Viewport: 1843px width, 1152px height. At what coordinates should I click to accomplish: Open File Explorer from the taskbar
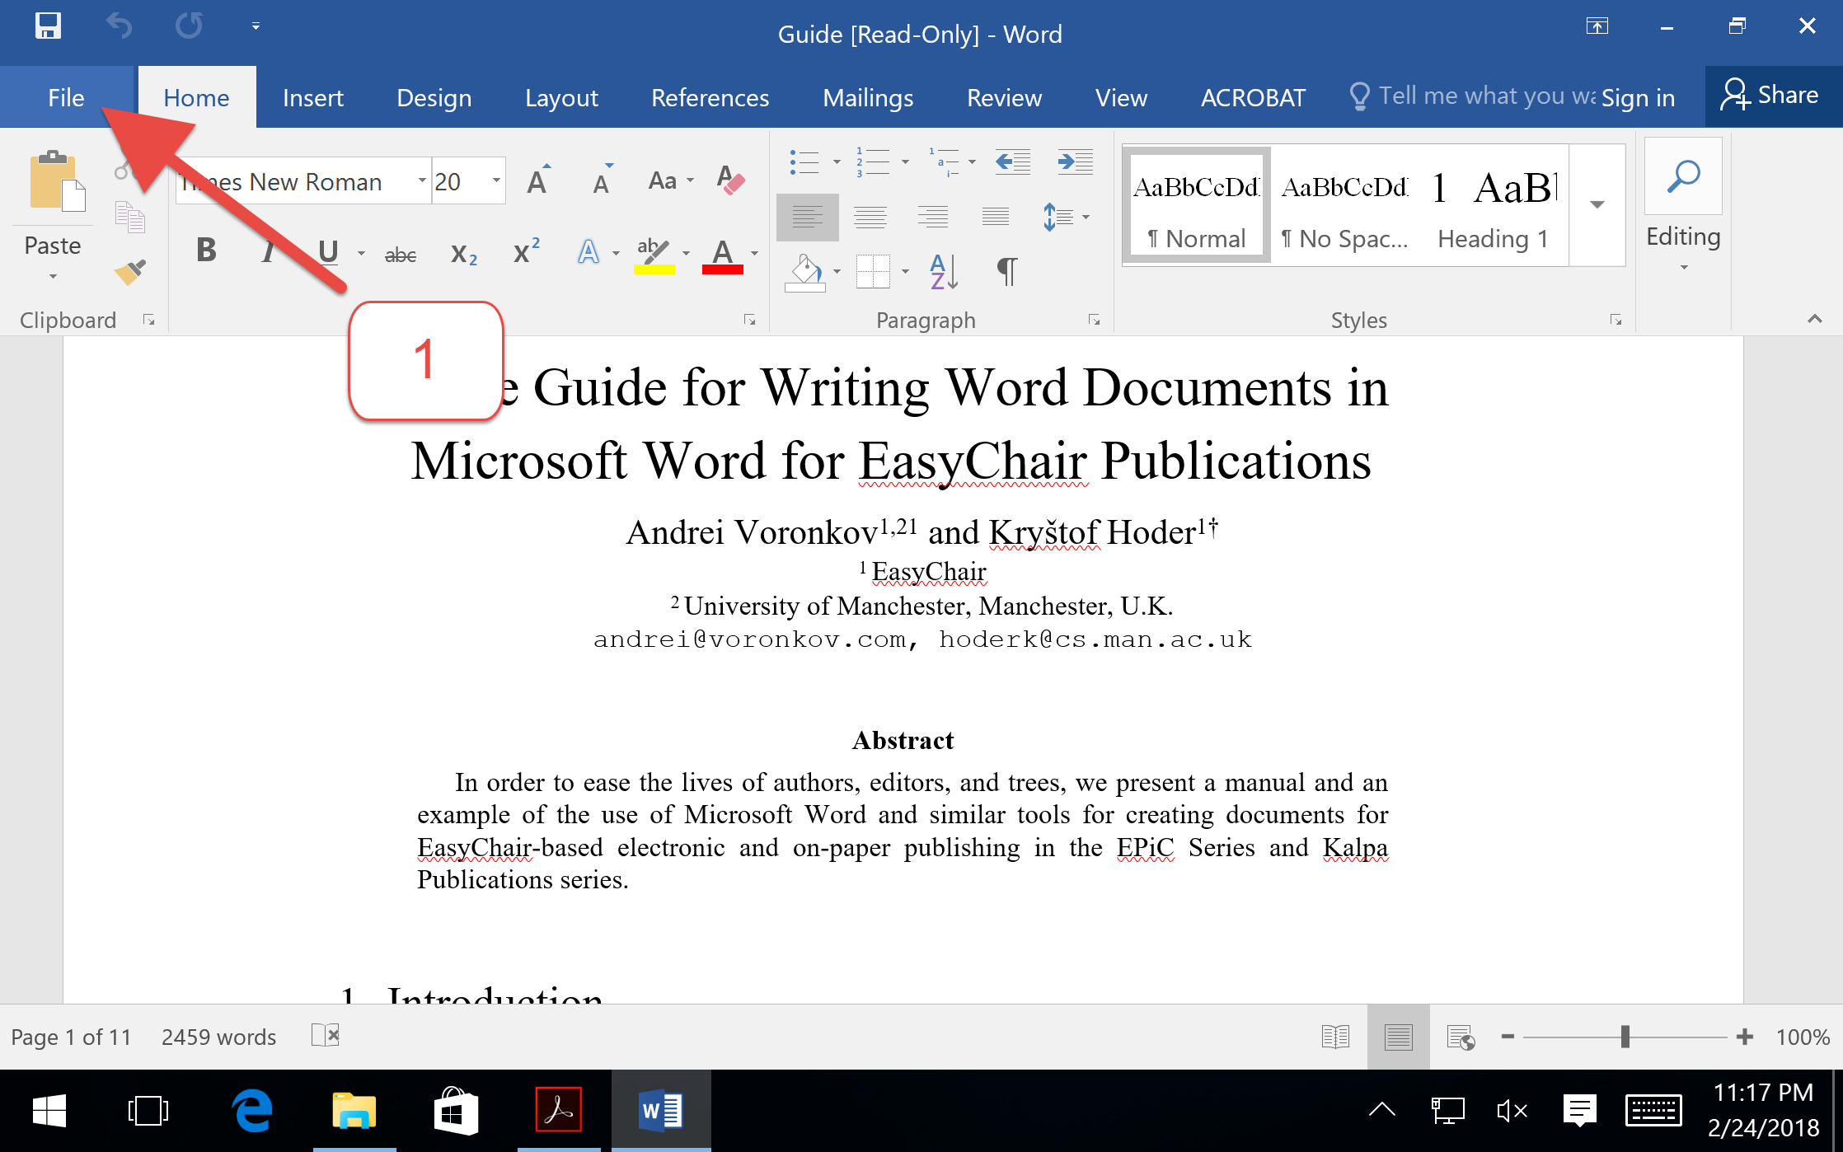pos(354,1110)
